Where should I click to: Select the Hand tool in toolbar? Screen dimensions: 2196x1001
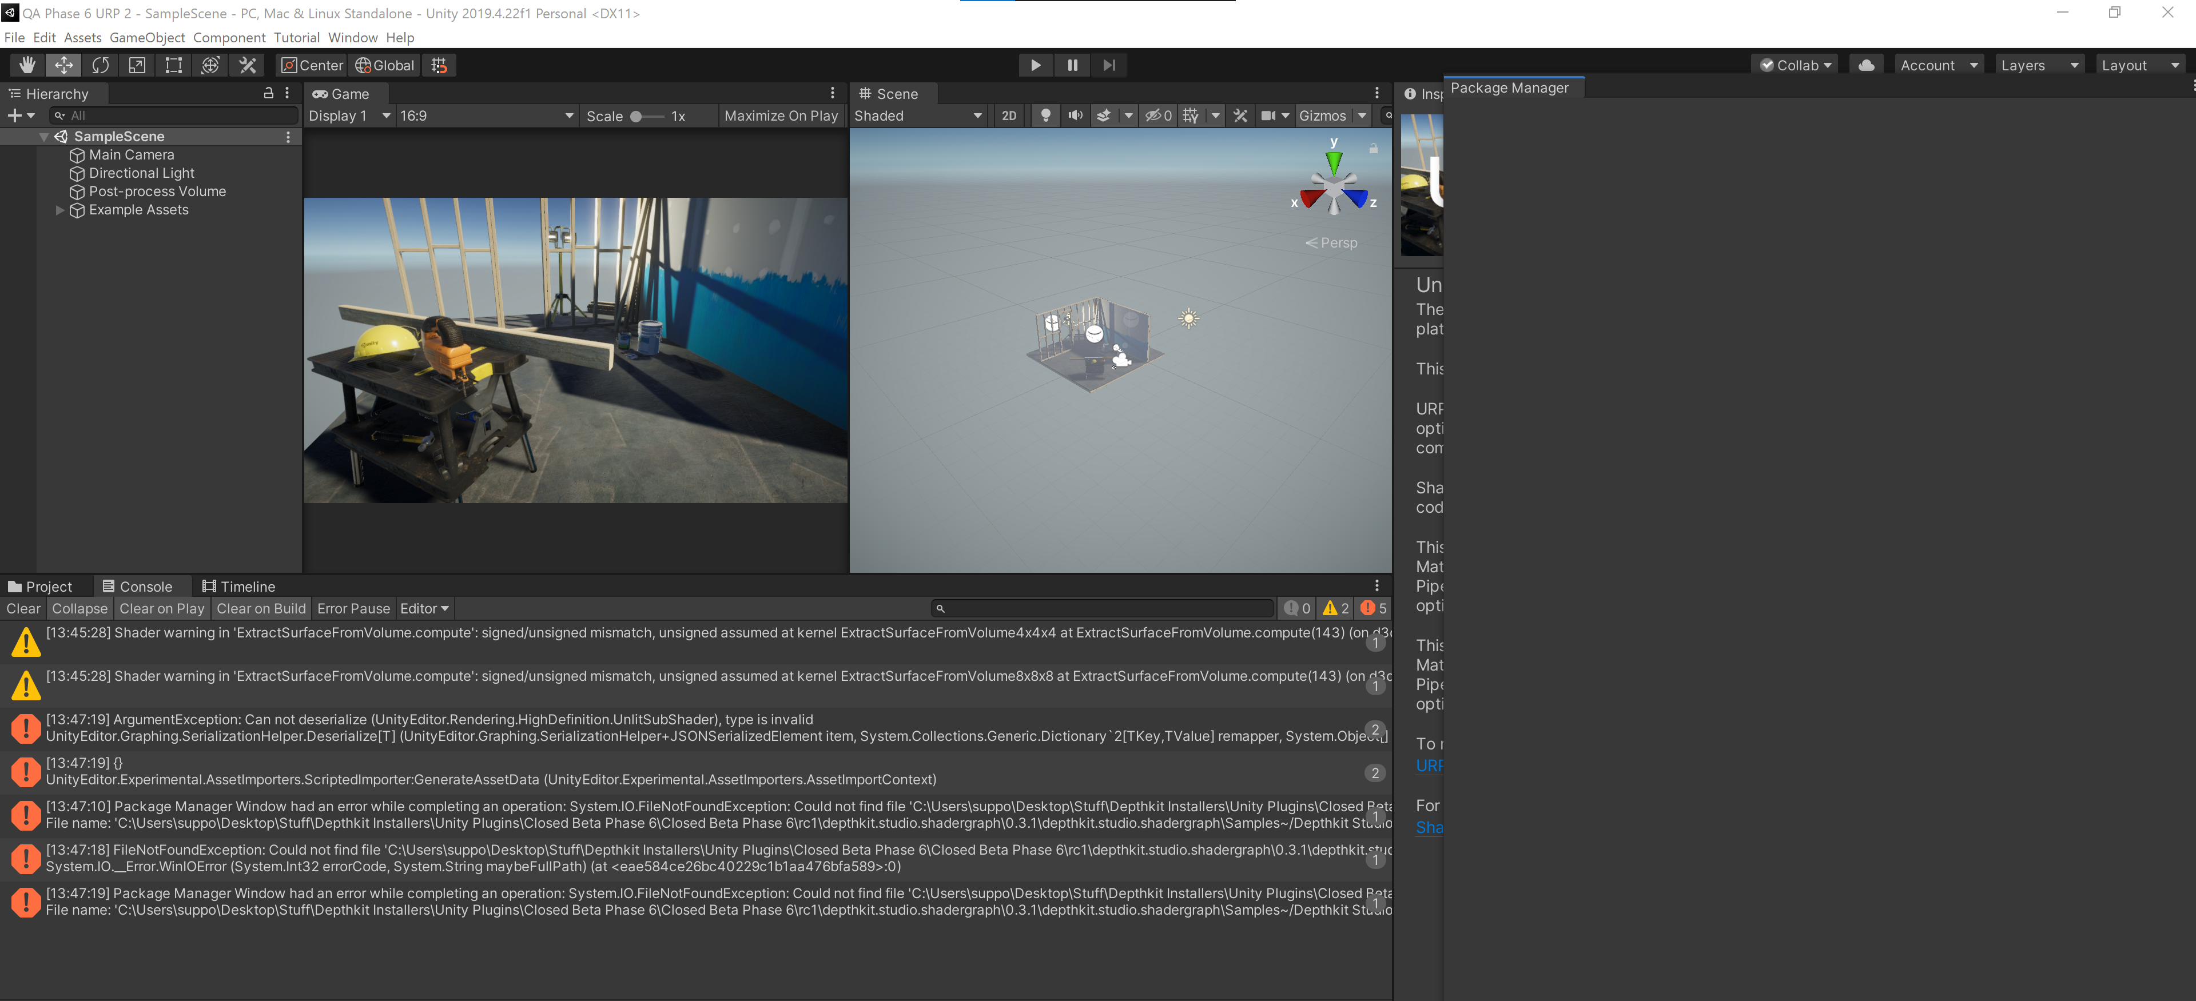click(x=27, y=65)
